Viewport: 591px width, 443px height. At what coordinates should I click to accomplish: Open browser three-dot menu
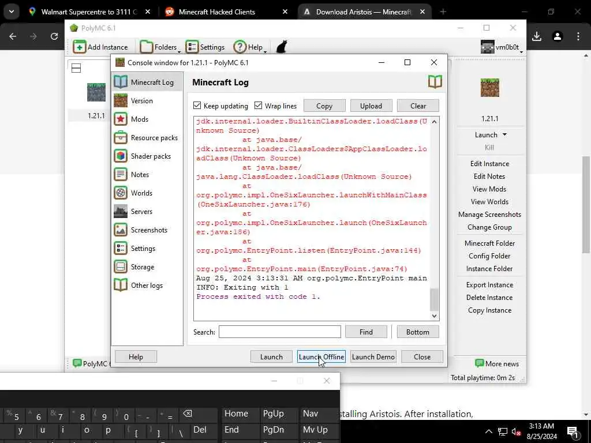[x=578, y=36]
